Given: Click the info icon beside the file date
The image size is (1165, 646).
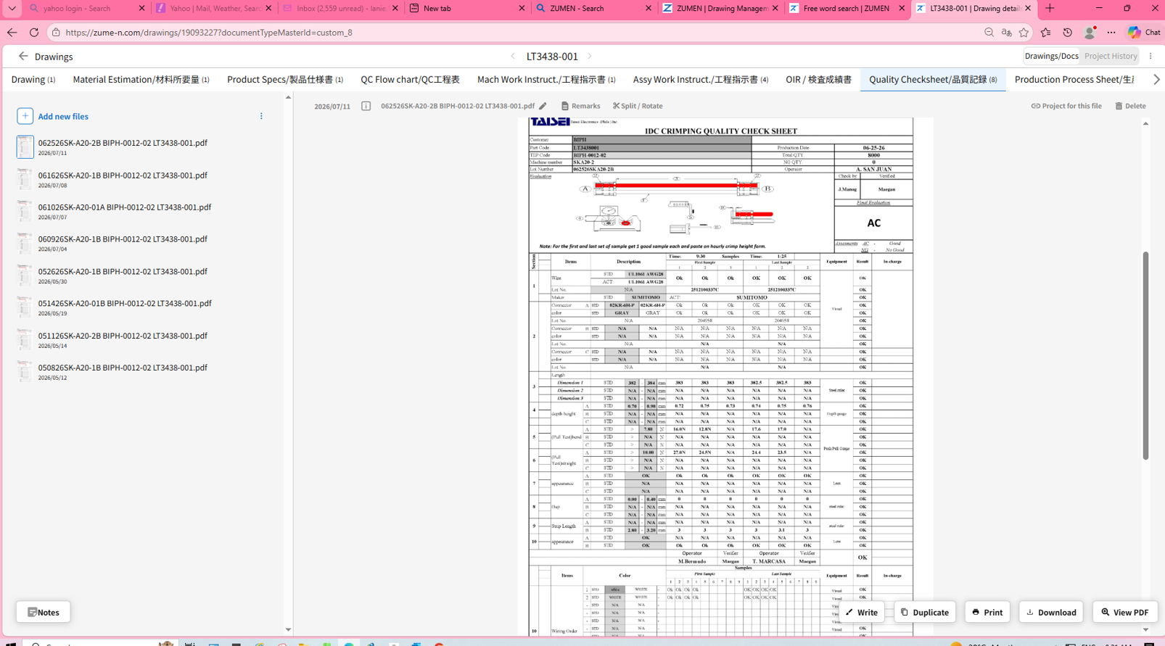Looking at the screenshot, I should point(366,107).
